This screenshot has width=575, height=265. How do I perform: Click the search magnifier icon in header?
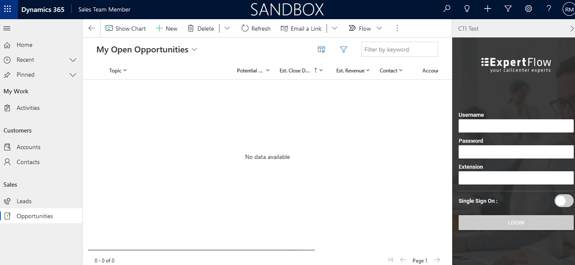(x=447, y=9)
